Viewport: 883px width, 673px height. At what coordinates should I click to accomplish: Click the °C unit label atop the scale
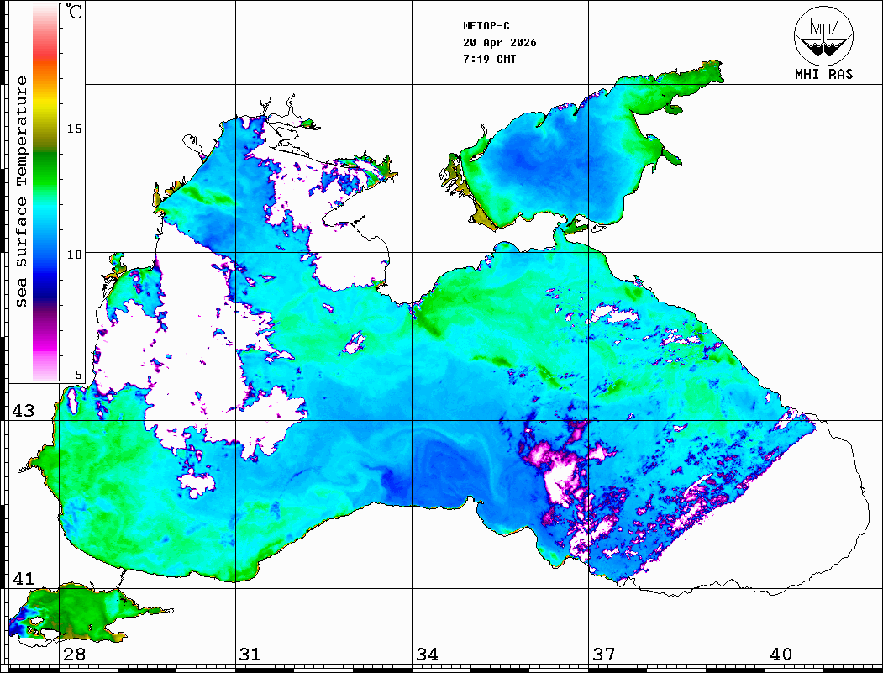click(x=75, y=13)
